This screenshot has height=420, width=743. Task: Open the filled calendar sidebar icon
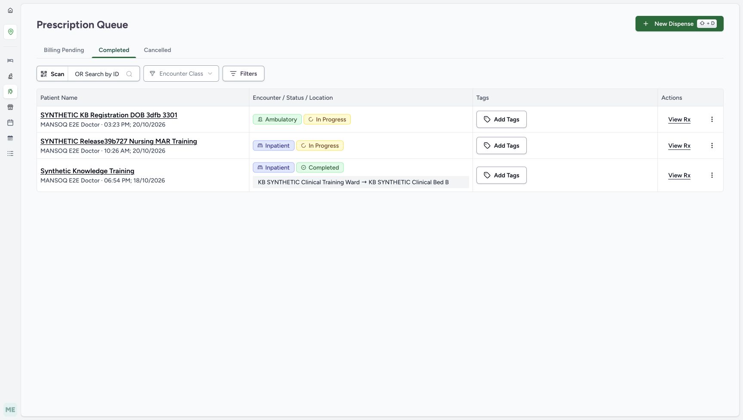pyautogui.click(x=10, y=138)
